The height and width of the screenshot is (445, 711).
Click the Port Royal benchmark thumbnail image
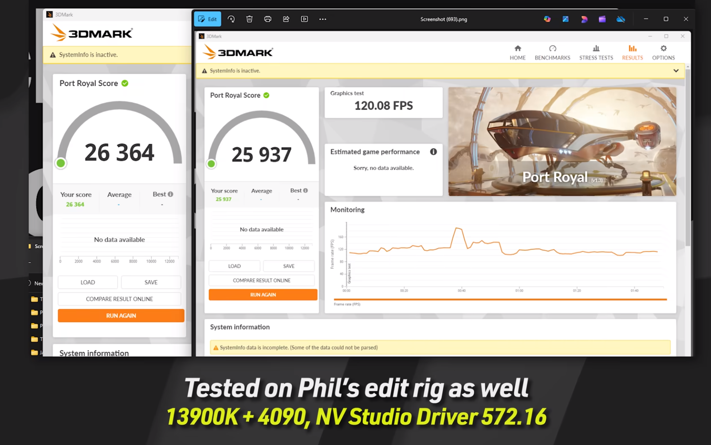coord(562,141)
